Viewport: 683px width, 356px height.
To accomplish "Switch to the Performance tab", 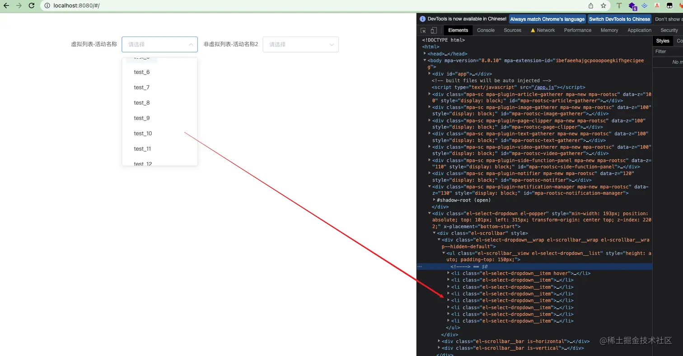I will point(578,30).
